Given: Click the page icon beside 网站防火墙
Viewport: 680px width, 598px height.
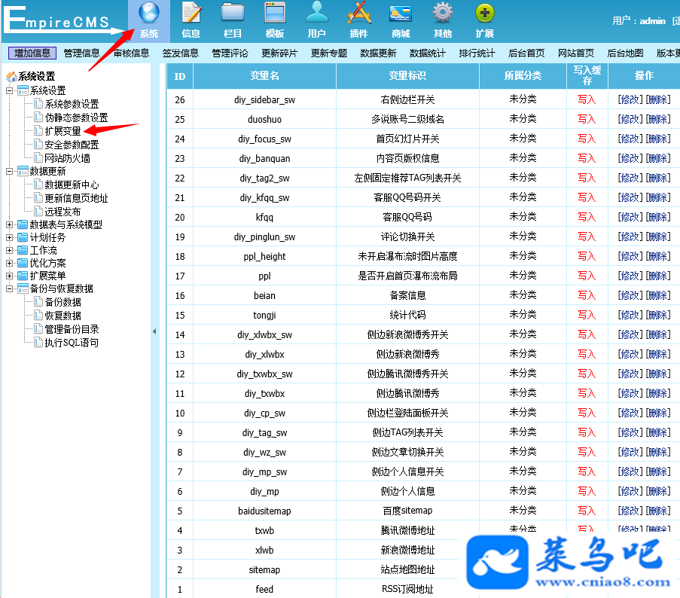Looking at the screenshot, I should coord(39,157).
